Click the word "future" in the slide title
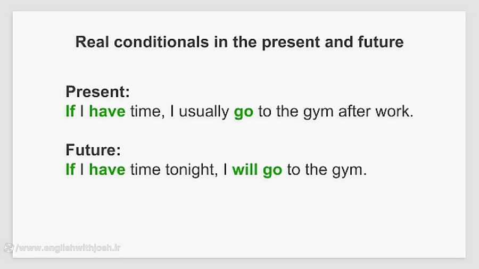Image resolution: width=479 pixels, height=269 pixels. (381, 42)
